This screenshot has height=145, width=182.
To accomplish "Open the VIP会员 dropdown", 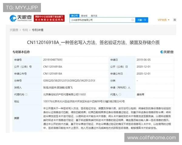I will click(x=163, y=20).
